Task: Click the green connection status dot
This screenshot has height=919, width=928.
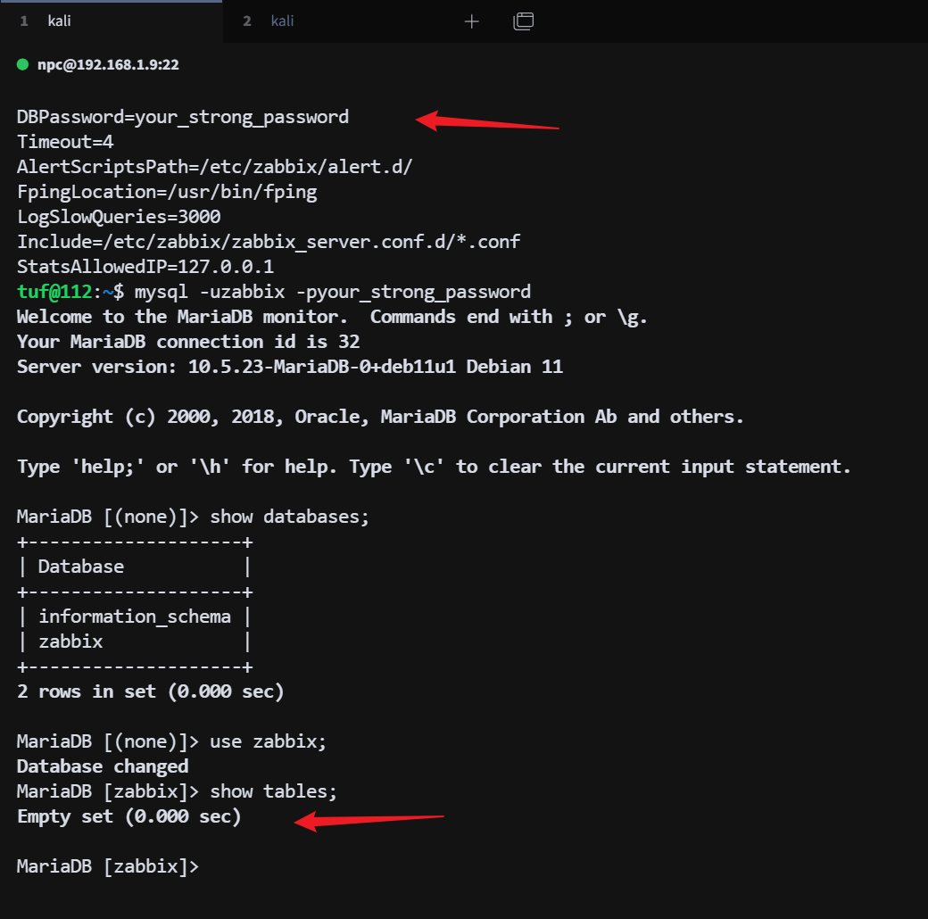Action: pos(23,65)
